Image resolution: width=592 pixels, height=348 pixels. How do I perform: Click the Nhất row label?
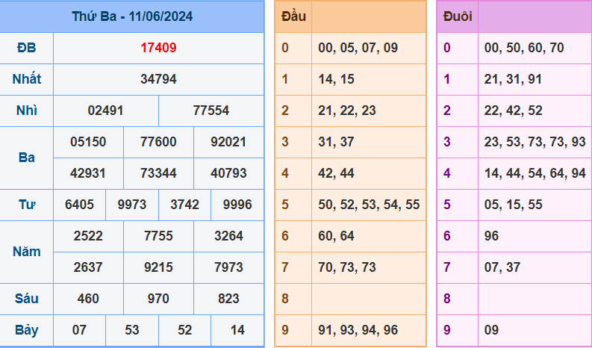(26, 79)
